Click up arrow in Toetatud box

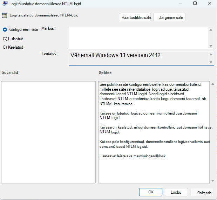click(x=211, y=55)
